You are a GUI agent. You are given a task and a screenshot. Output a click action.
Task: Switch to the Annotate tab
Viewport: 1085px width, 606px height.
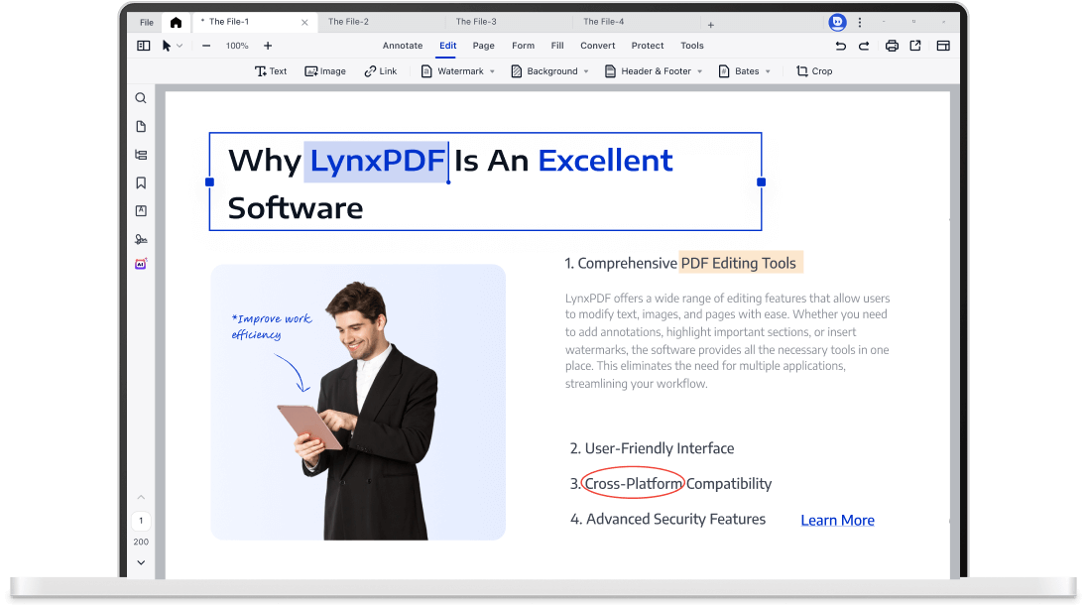pyautogui.click(x=403, y=46)
